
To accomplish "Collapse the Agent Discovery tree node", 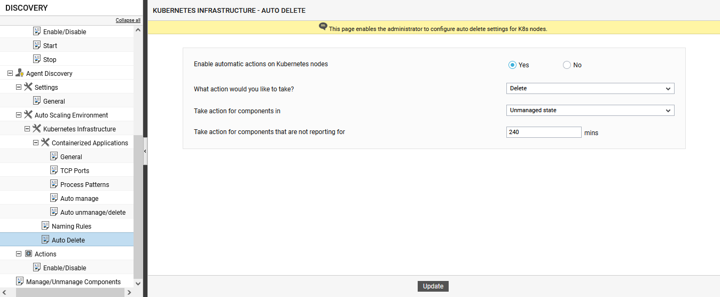I will tap(10, 73).
